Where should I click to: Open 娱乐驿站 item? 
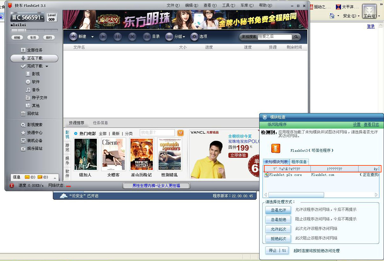click(32, 148)
